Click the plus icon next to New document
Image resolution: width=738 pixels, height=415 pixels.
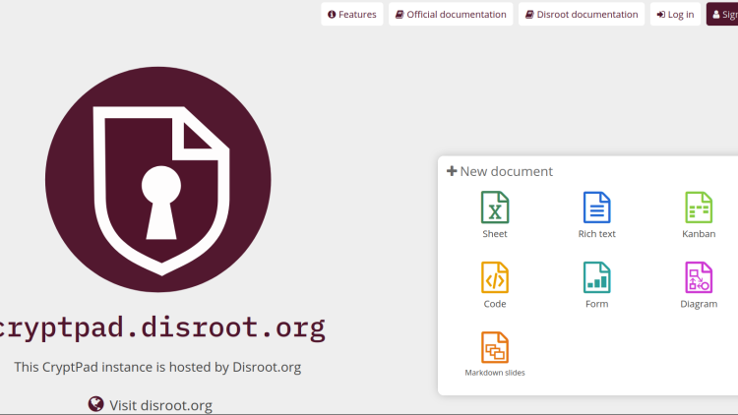click(x=452, y=171)
